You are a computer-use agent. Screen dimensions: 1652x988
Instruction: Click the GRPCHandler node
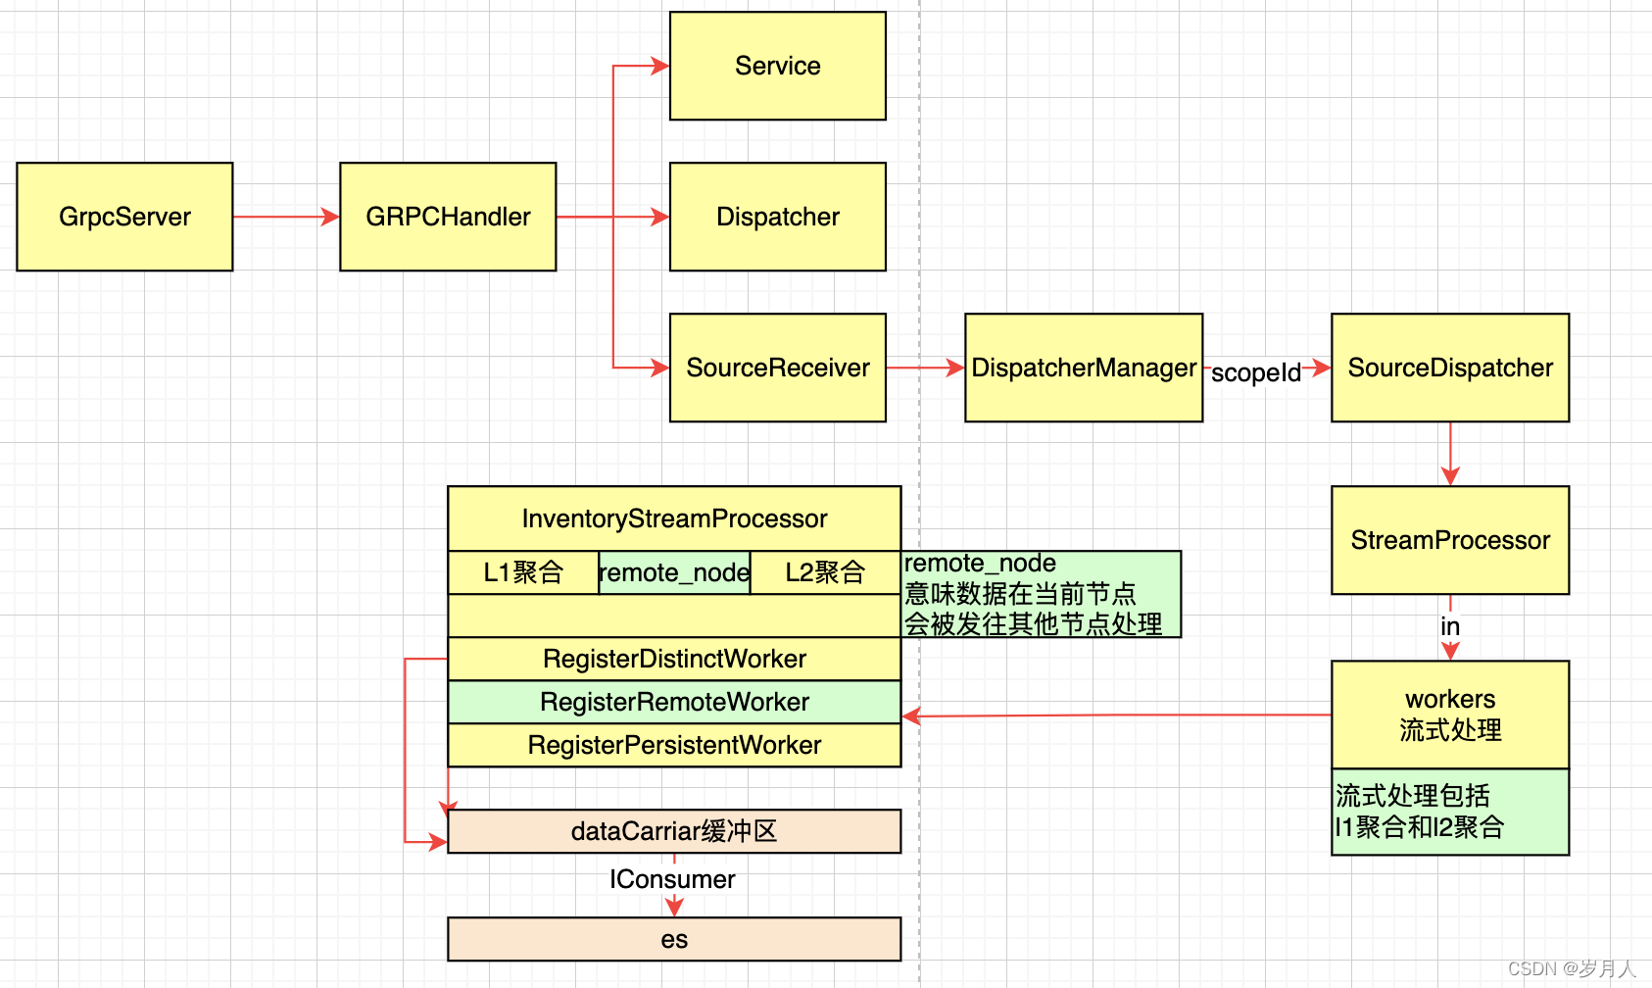448,217
